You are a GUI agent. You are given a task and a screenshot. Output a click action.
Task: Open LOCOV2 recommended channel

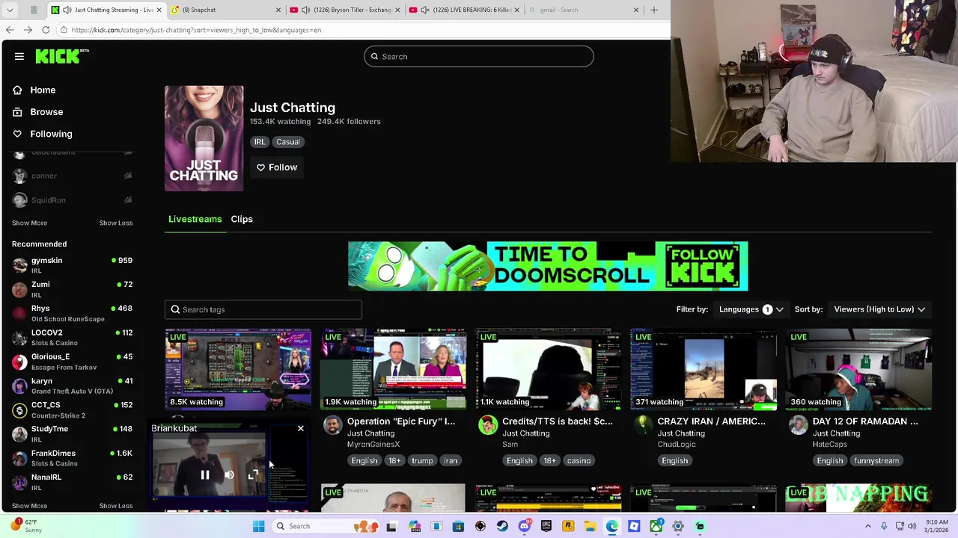pos(73,337)
